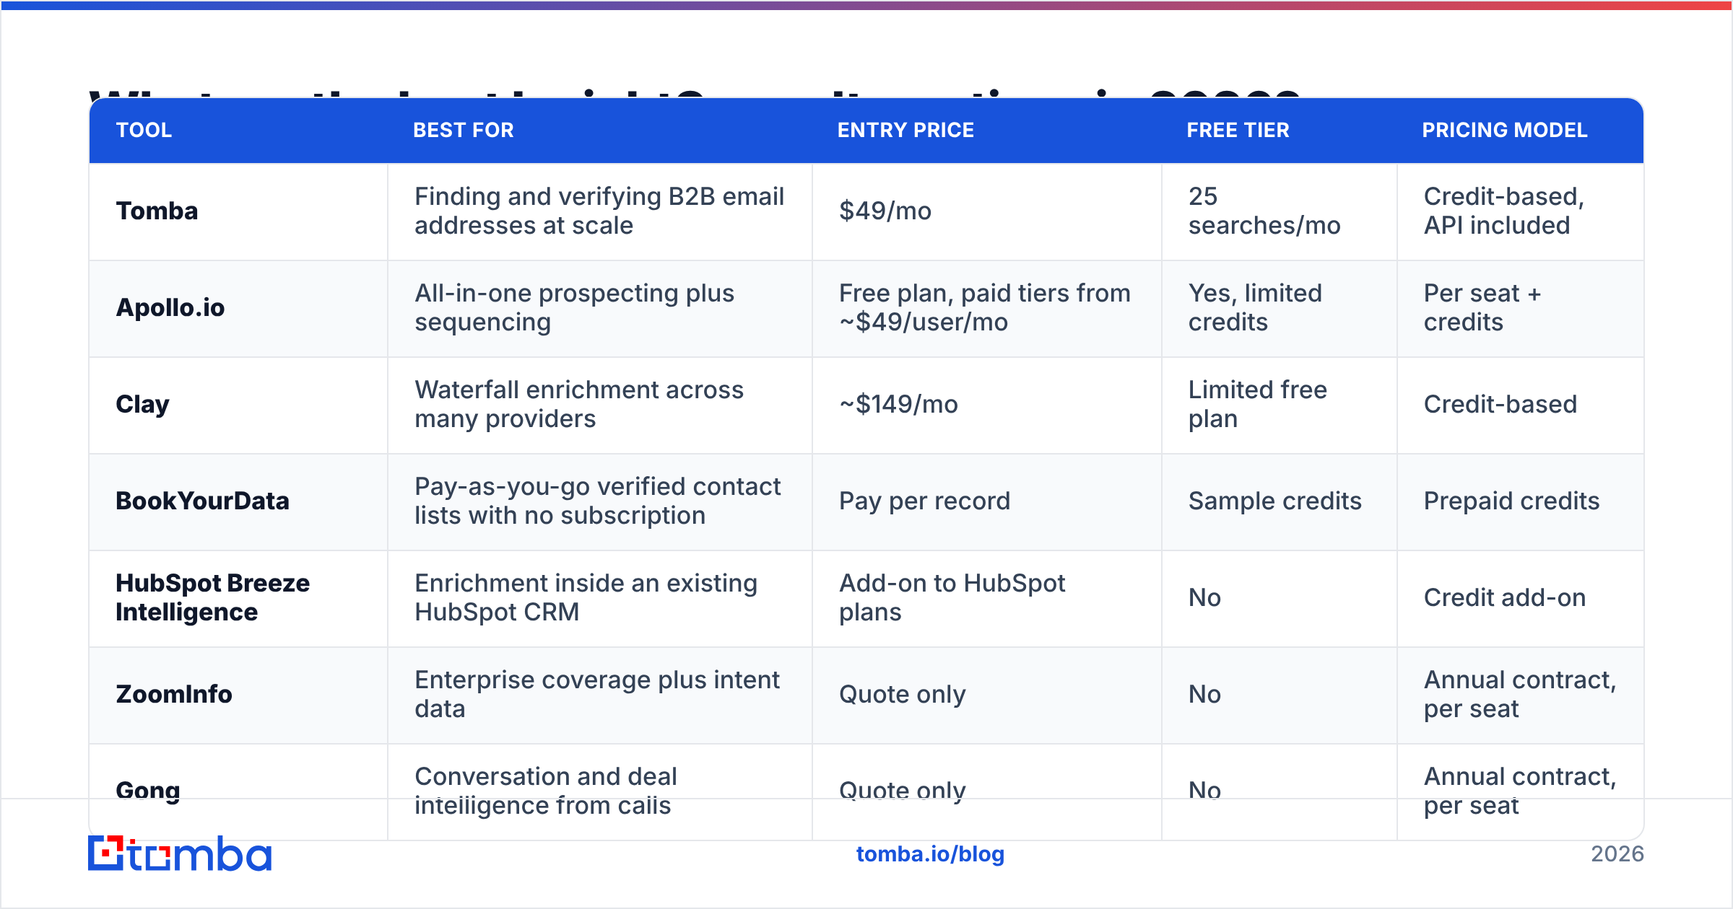The image size is (1733, 909).
Task: Select the FREE TIER column header
Action: pyautogui.click(x=1238, y=130)
